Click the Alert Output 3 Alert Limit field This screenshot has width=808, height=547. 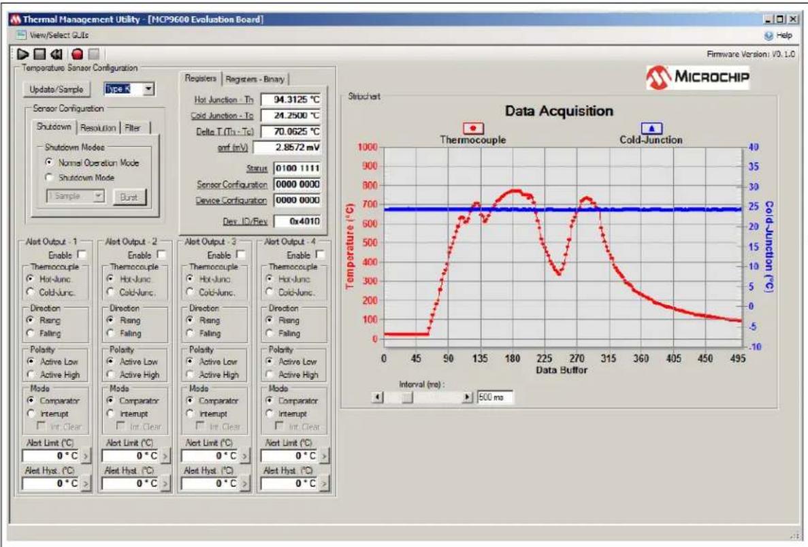(x=210, y=456)
